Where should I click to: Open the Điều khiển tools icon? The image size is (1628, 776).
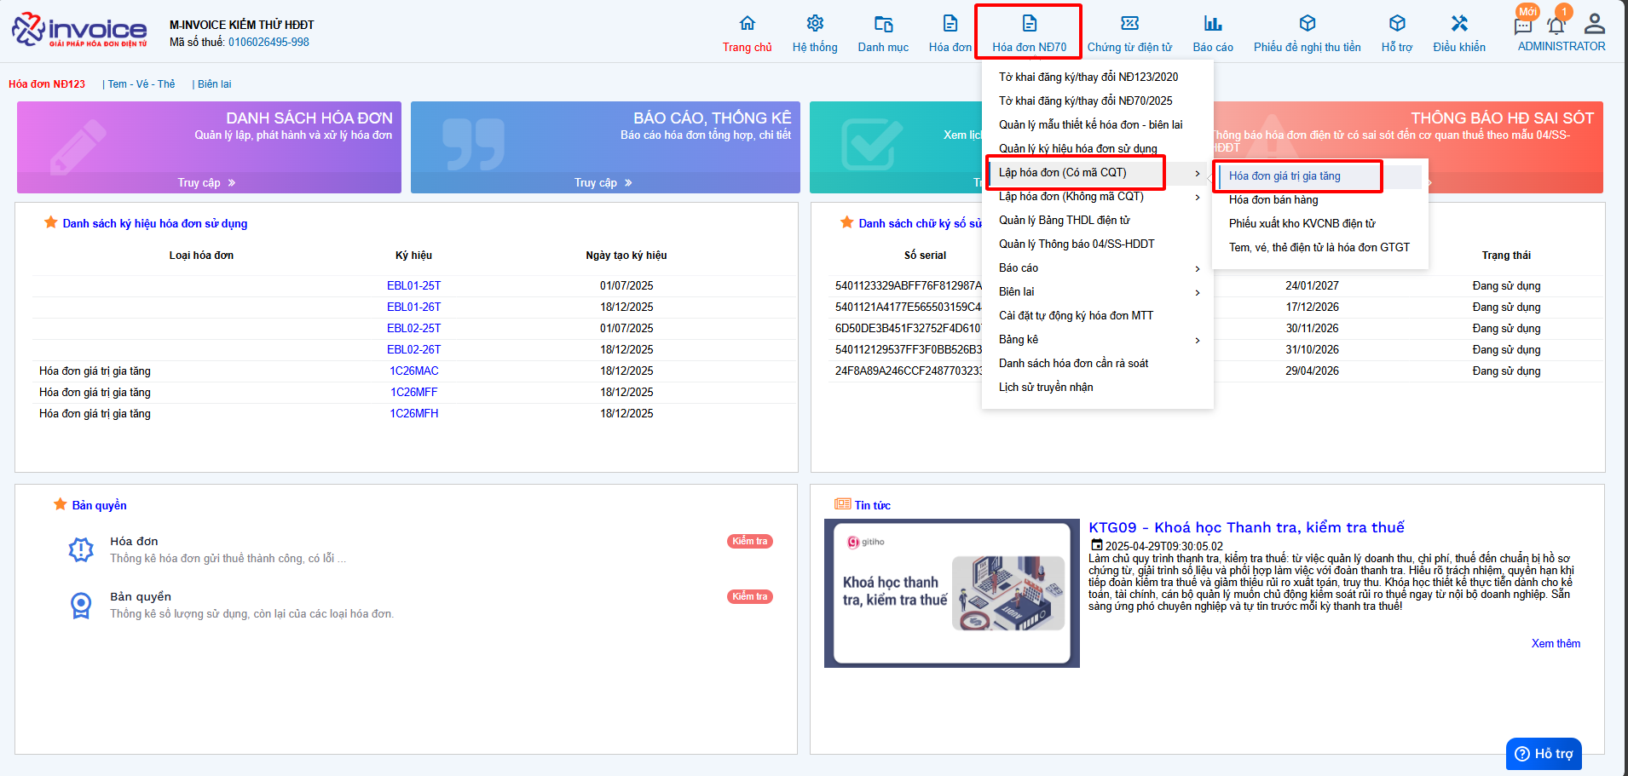point(1458,24)
